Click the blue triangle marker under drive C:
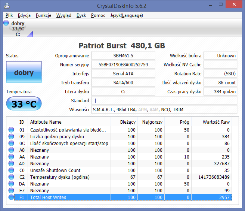 tap(30, 34)
